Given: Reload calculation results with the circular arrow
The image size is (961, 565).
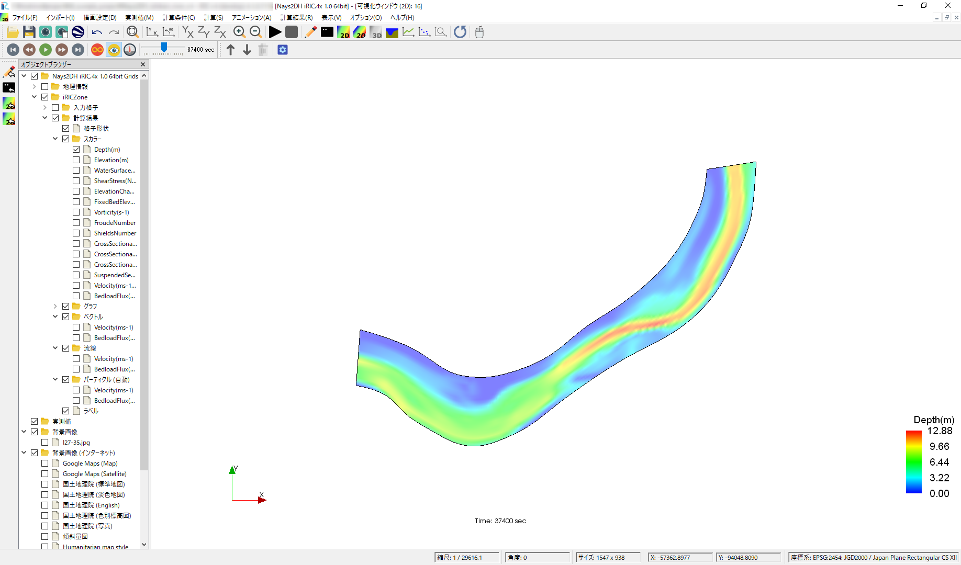Looking at the screenshot, I should click(460, 32).
